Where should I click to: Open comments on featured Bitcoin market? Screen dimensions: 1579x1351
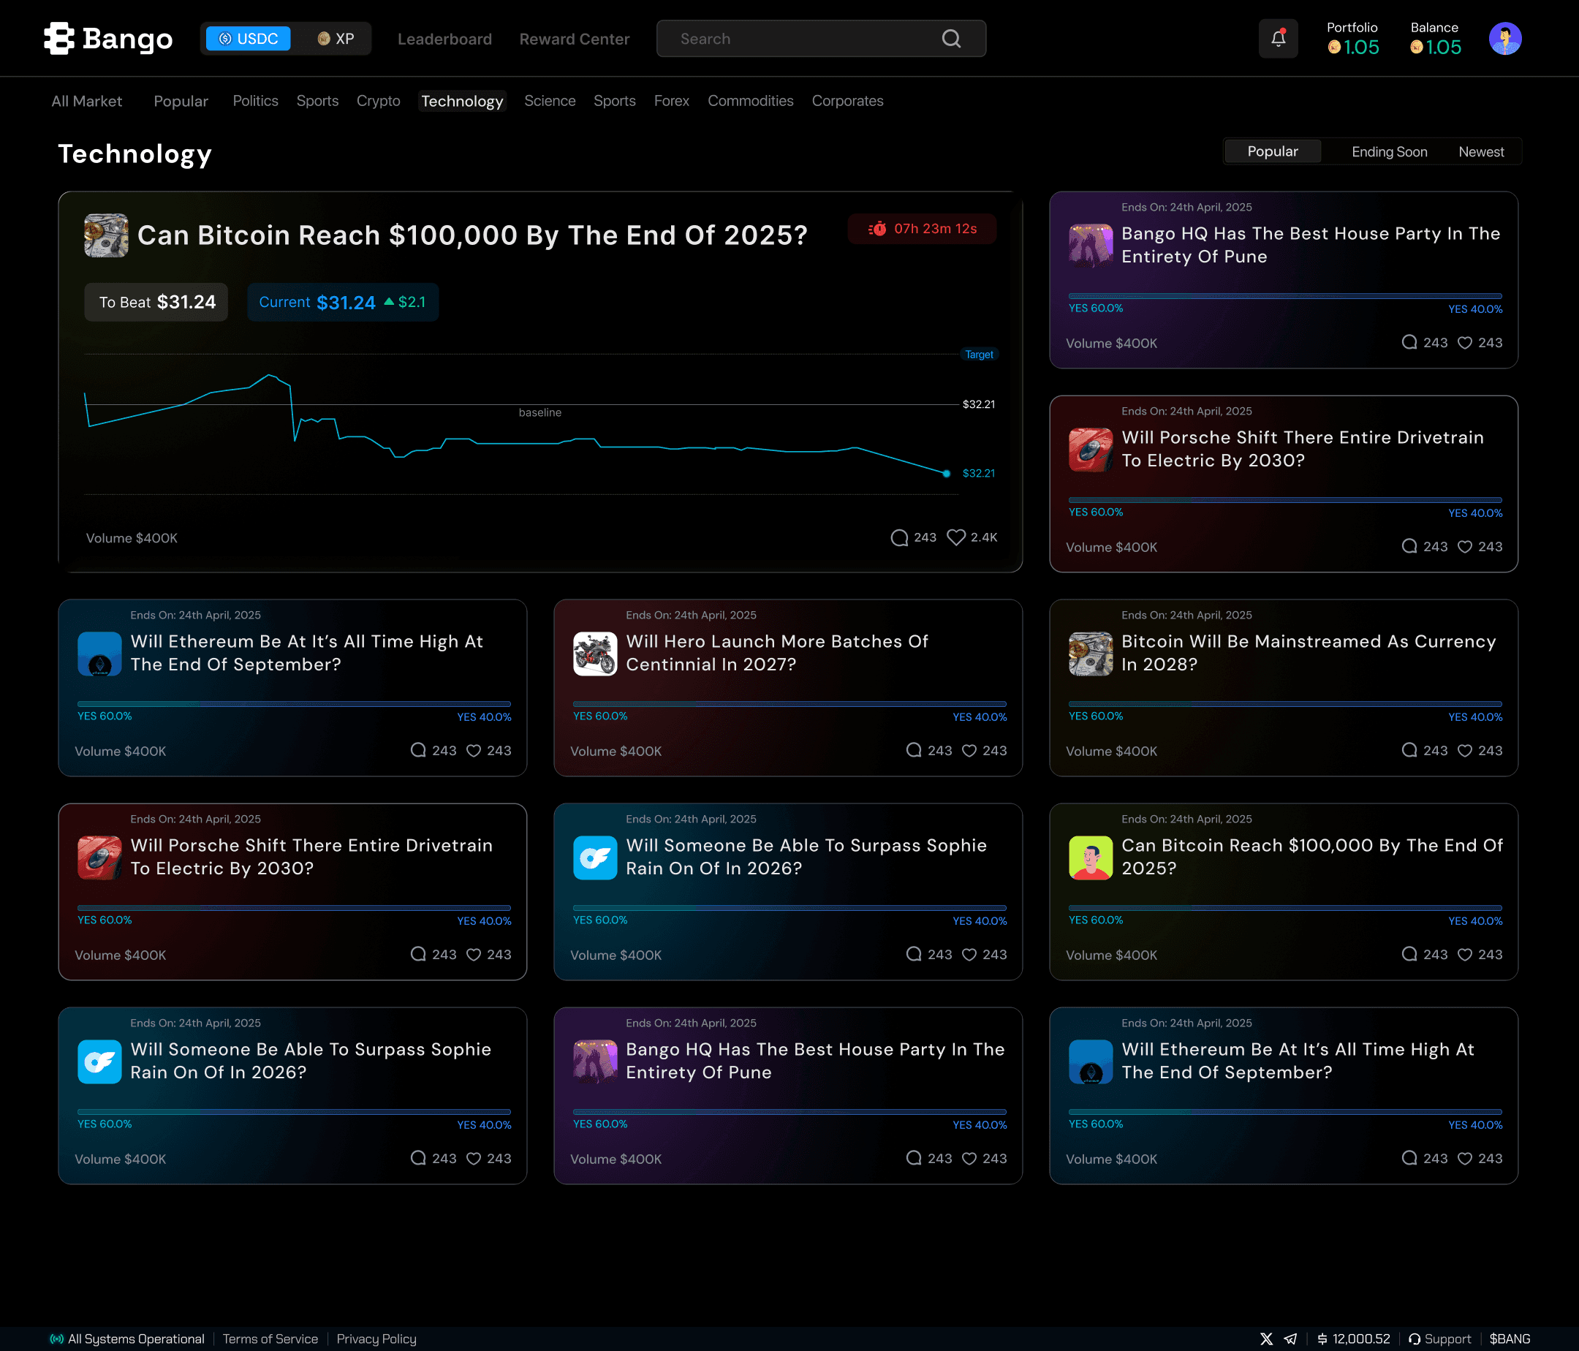(x=899, y=537)
